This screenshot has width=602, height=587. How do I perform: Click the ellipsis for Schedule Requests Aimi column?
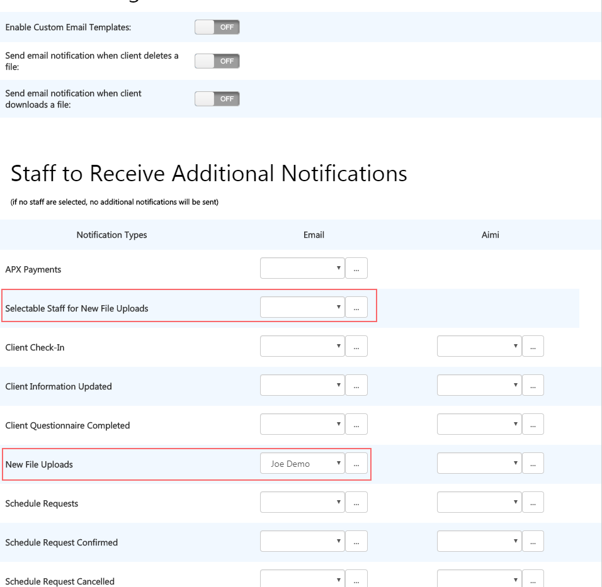pyautogui.click(x=533, y=502)
